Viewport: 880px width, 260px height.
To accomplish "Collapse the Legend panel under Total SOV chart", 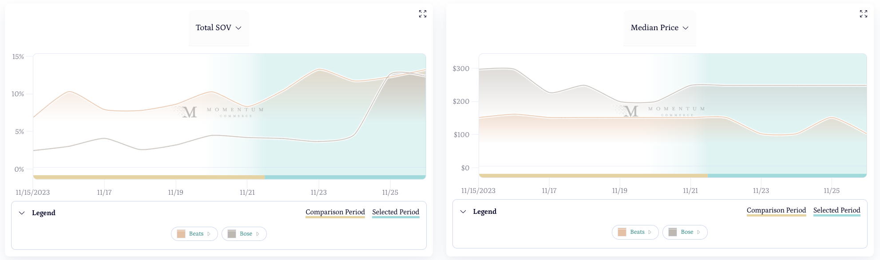I will (22, 213).
